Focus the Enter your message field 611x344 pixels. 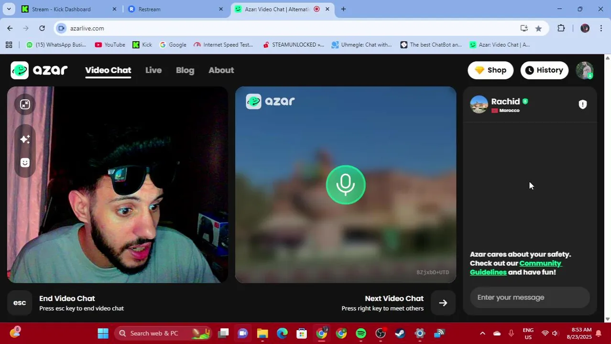coord(530,297)
